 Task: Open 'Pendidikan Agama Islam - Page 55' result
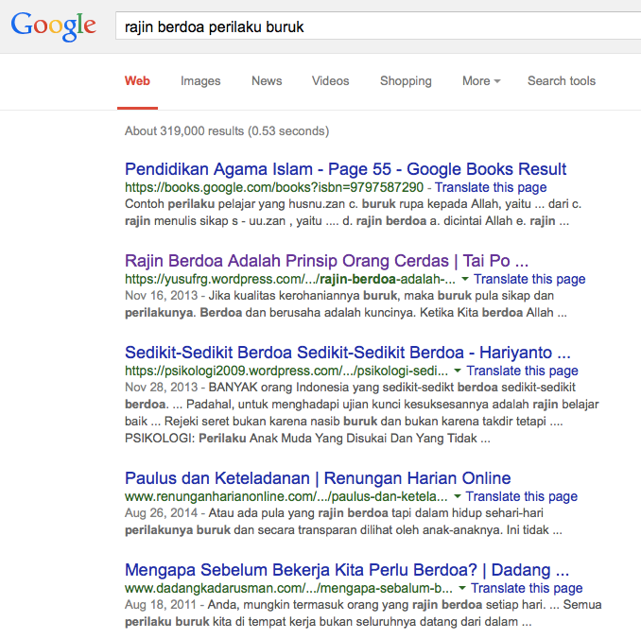coord(345,169)
